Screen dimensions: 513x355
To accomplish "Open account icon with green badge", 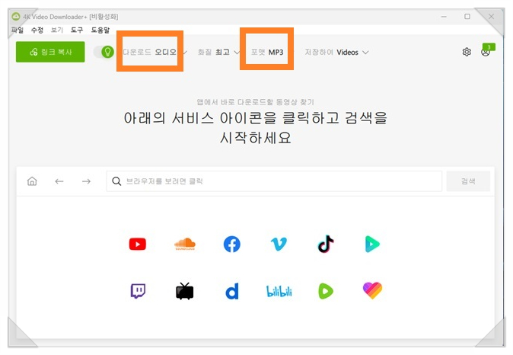I will [487, 51].
